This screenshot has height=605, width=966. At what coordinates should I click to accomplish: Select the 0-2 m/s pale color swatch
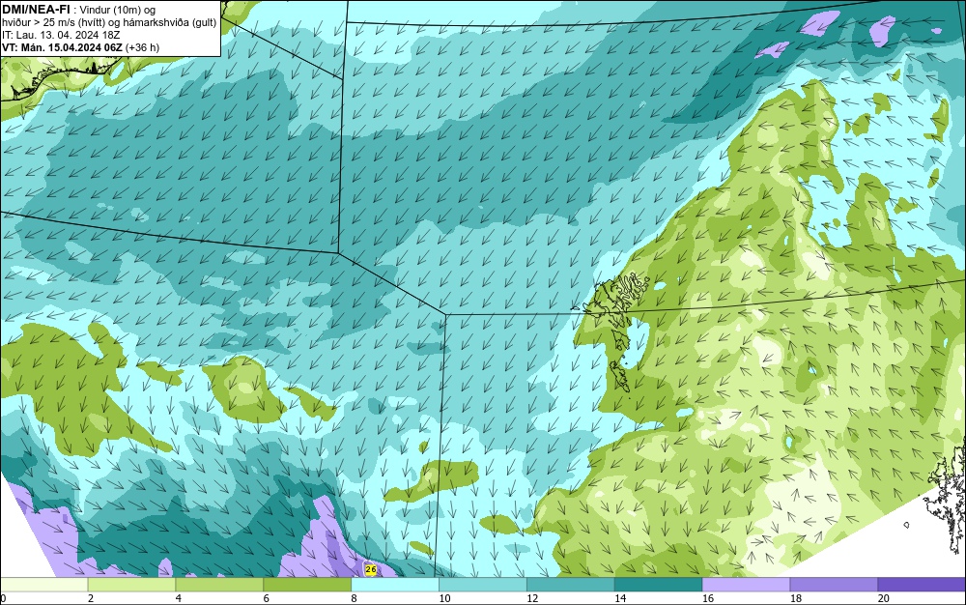[x=44, y=585]
